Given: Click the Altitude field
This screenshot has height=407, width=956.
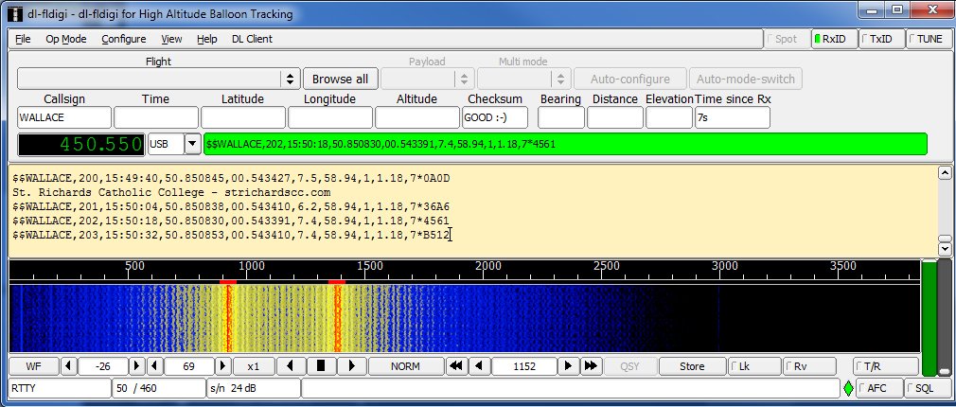Looking at the screenshot, I should 417,117.
